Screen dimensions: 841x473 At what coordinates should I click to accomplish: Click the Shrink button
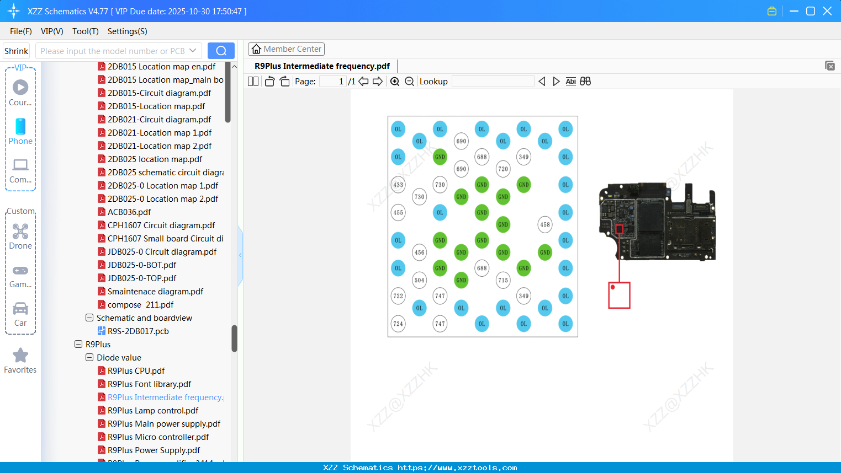pyautogui.click(x=17, y=51)
